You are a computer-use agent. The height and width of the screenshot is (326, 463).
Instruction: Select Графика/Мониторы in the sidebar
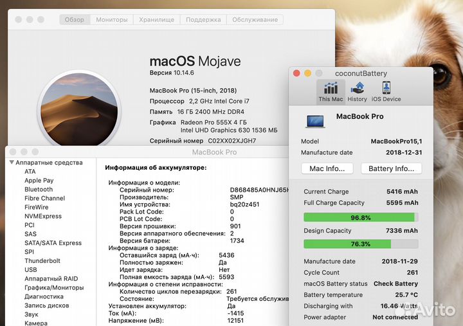tap(54, 287)
